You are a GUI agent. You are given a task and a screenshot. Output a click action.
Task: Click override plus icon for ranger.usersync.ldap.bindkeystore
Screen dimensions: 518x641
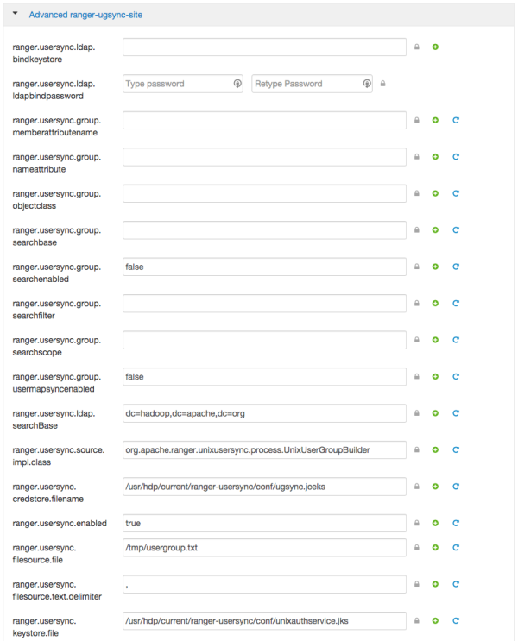coord(435,47)
